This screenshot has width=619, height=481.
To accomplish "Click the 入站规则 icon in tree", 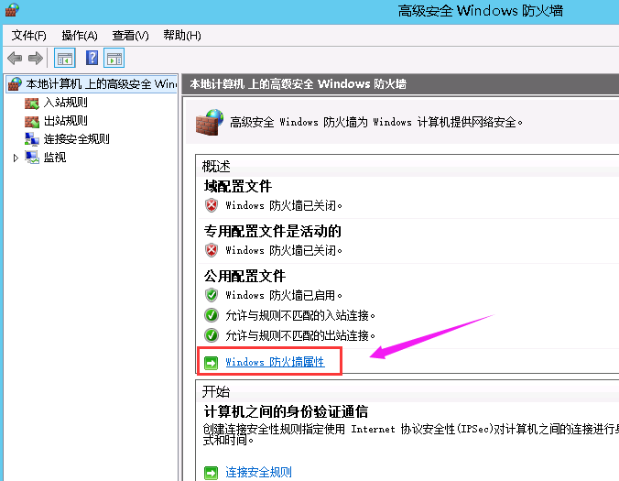I will pyautogui.click(x=32, y=103).
